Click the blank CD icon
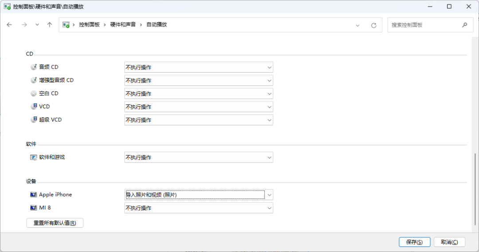The image size is (479, 252). click(x=34, y=93)
